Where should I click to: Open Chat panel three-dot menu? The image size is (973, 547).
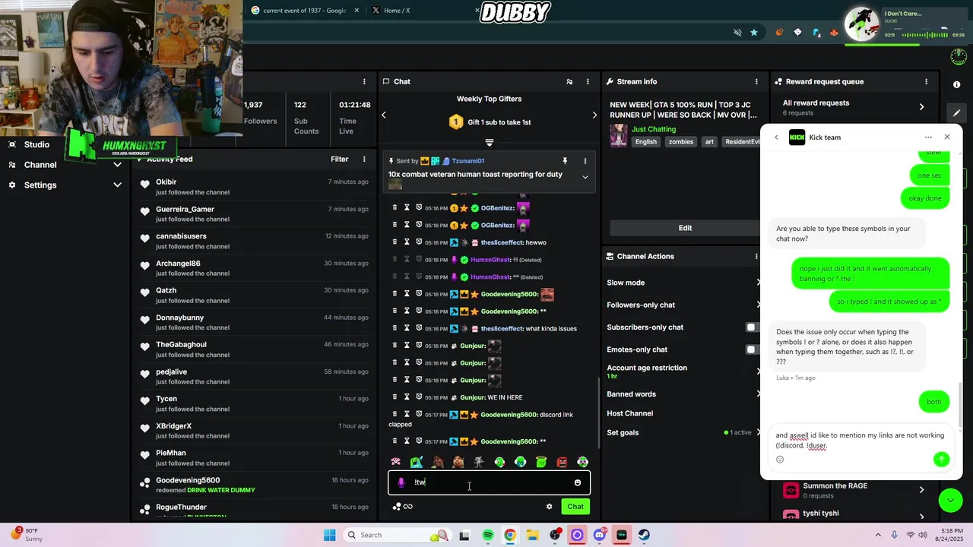pyautogui.click(x=588, y=81)
